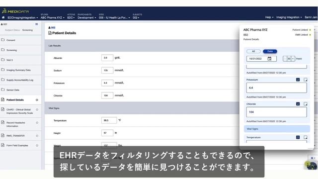Click the Sensor Data folder icon

click(3, 89)
